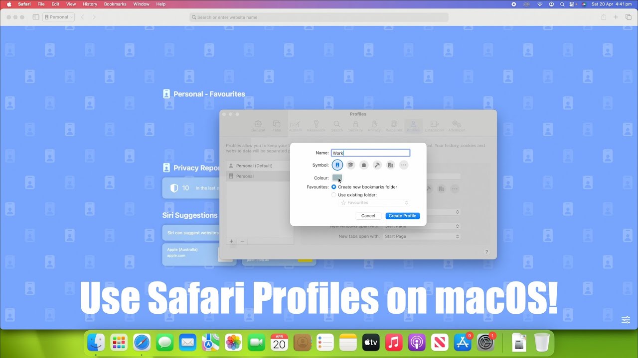Image resolution: width=638 pixels, height=358 pixels.
Task: Open the File menu
Action: pyautogui.click(x=41, y=4)
